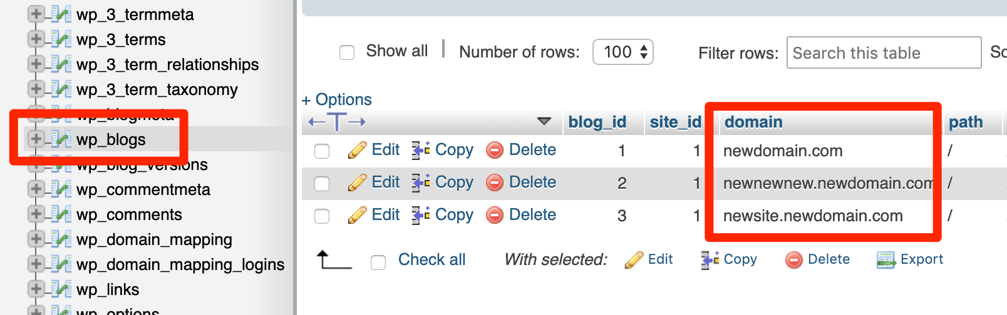The width and height of the screenshot is (1007, 315).
Task: Click the Search this table filter field
Action: (x=883, y=52)
